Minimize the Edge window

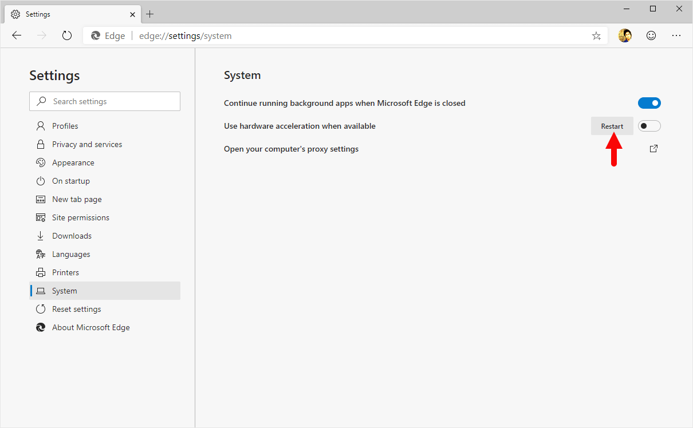click(626, 9)
